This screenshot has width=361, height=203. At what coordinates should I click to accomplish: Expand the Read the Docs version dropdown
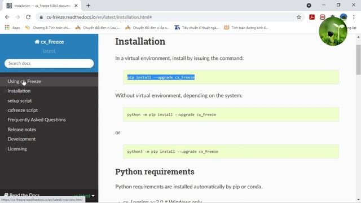click(x=84, y=196)
